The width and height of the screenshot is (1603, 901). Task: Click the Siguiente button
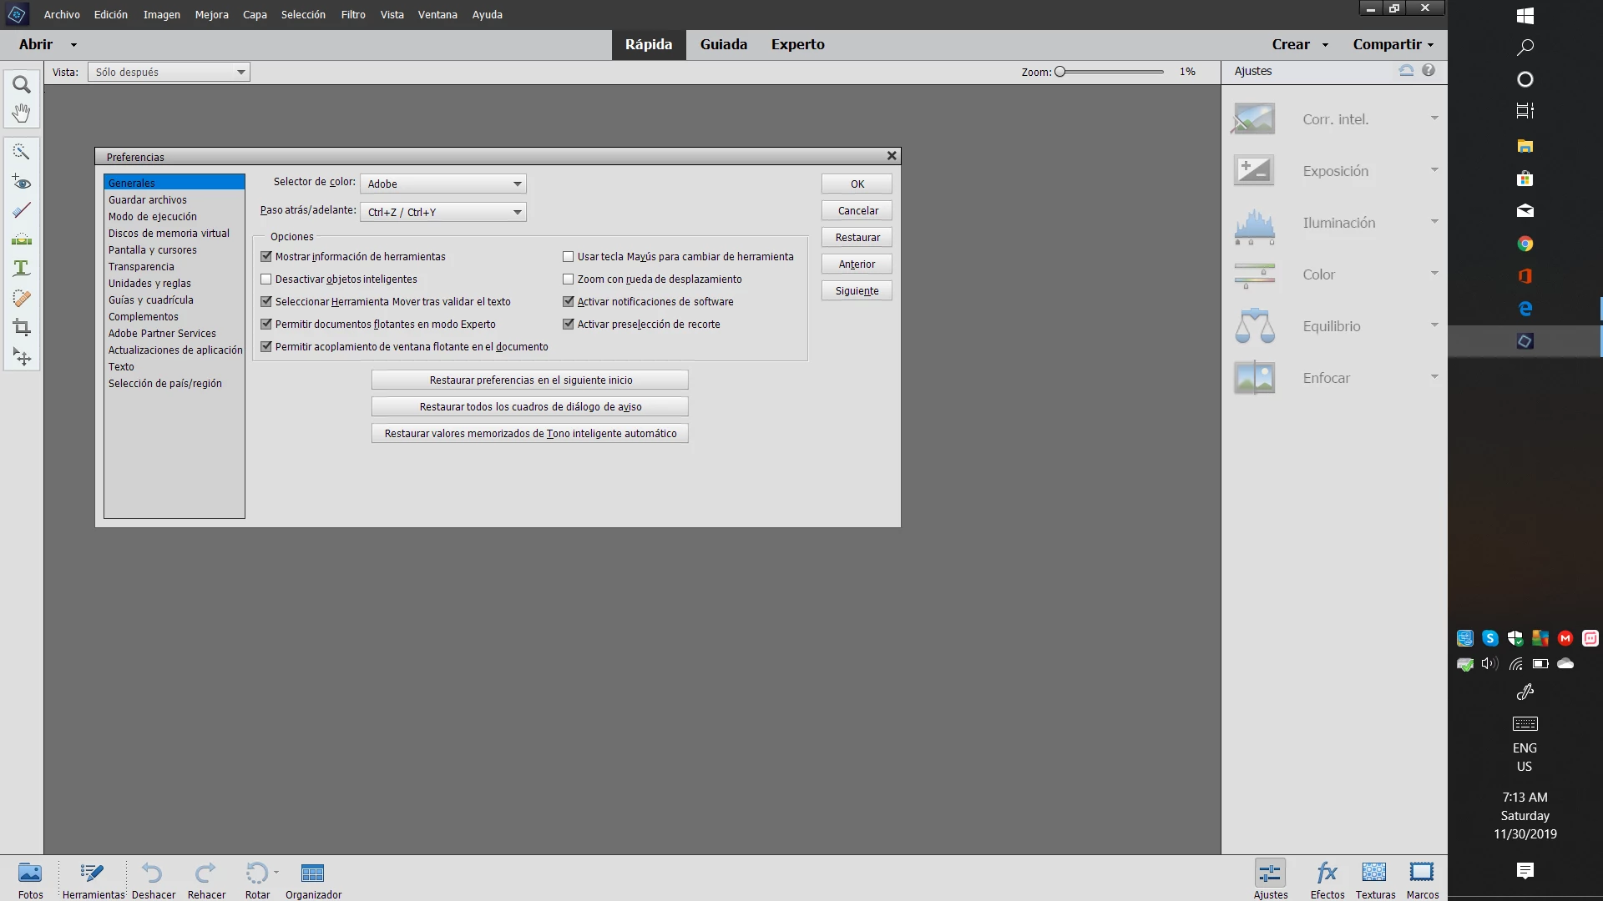(857, 291)
